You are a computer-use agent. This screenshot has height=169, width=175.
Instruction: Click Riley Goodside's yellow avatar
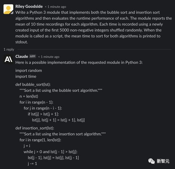click(8, 9)
